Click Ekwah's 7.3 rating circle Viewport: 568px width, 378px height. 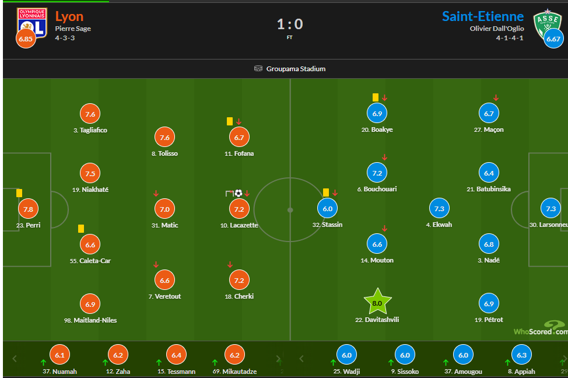pyautogui.click(x=439, y=208)
